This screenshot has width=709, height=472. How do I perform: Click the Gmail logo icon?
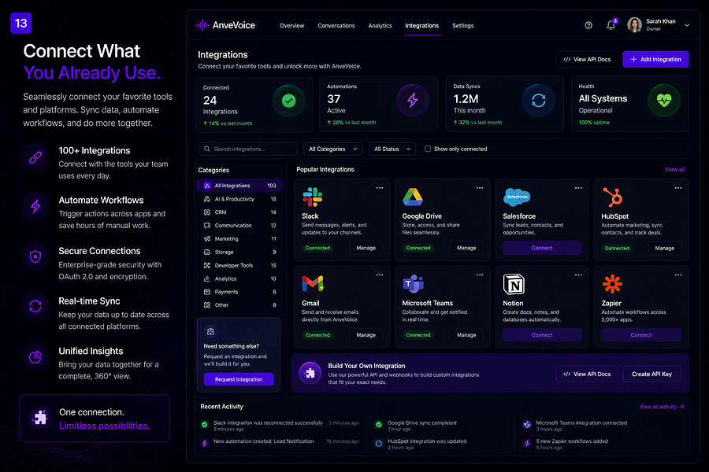(313, 284)
